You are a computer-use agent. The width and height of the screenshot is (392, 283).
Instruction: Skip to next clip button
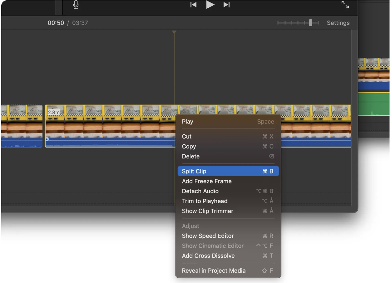coord(227,5)
